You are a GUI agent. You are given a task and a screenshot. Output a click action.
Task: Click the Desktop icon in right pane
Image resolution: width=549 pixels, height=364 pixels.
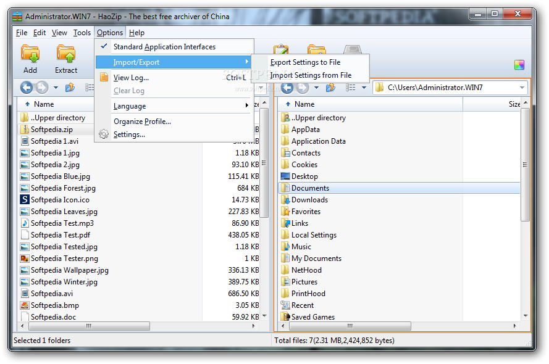pyautogui.click(x=285, y=176)
